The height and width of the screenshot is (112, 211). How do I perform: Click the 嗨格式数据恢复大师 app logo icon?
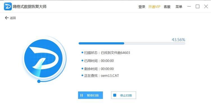pyautogui.click(x=8, y=6)
